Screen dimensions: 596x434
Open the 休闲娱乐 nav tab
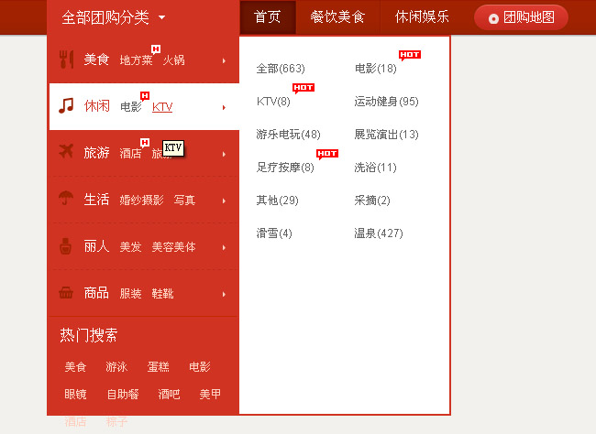click(x=422, y=16)
